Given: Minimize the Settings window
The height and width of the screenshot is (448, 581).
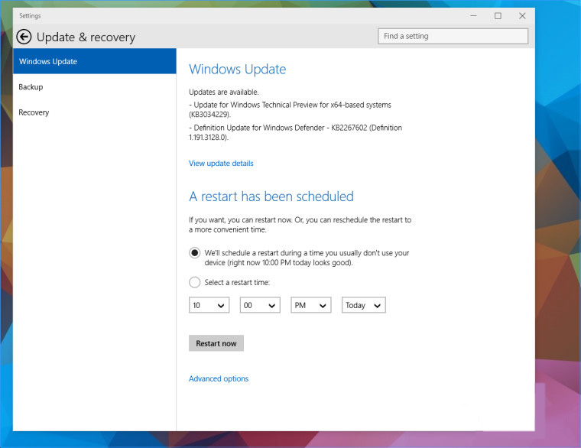Looking at the screenshot, I should [474, 15].
